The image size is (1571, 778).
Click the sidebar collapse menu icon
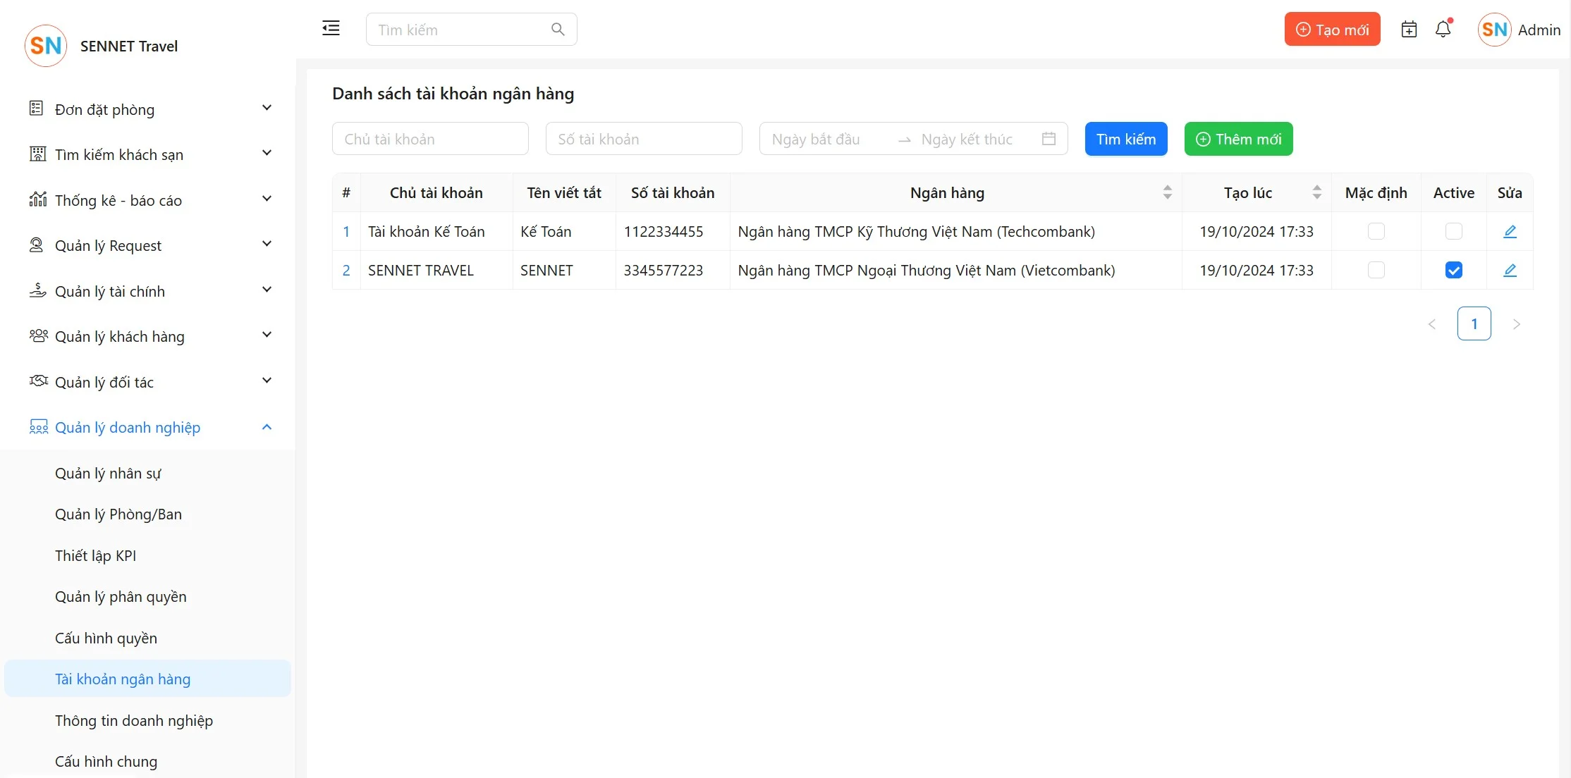[x=331, y=28]
